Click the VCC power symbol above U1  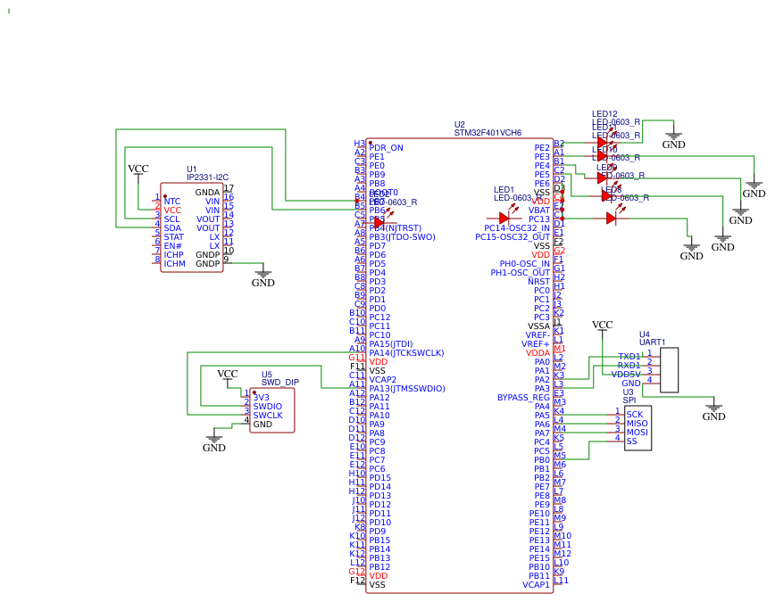pos(137,169)
